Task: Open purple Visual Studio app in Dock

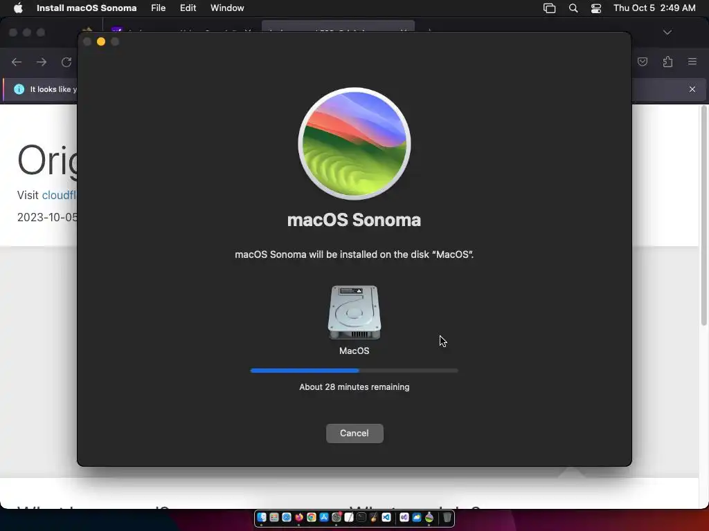Action: (404, 517)
